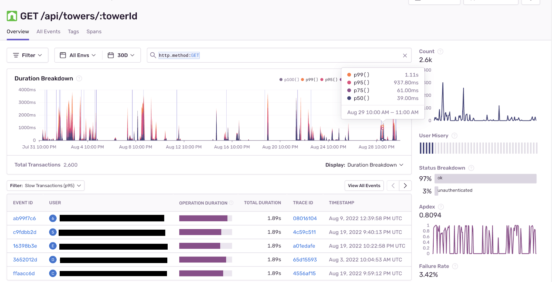This screenshot has width=552, height=282.
Task: Expand the All Envs environment selector
Action: [78, 55]
